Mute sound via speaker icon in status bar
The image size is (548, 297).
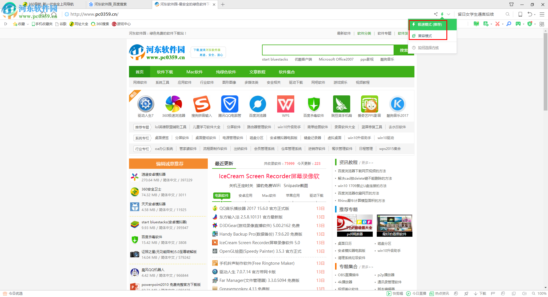pos(525,293)
